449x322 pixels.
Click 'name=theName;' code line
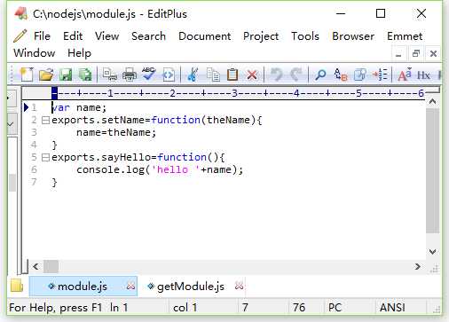116,133
